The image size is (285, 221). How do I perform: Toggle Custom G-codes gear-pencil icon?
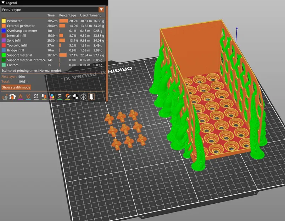pyautogui.click(x=68, y=97)
